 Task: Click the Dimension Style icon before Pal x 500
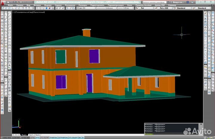pos(156,8)
